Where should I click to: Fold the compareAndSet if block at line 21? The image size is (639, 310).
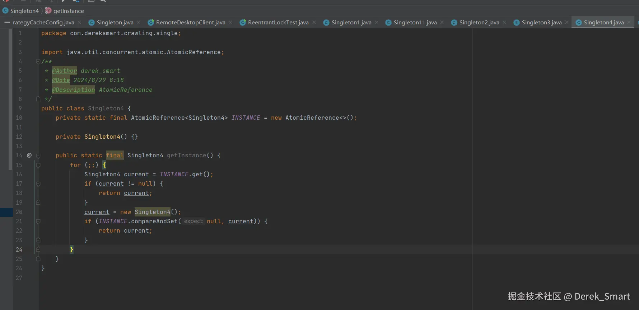(38, 221)
